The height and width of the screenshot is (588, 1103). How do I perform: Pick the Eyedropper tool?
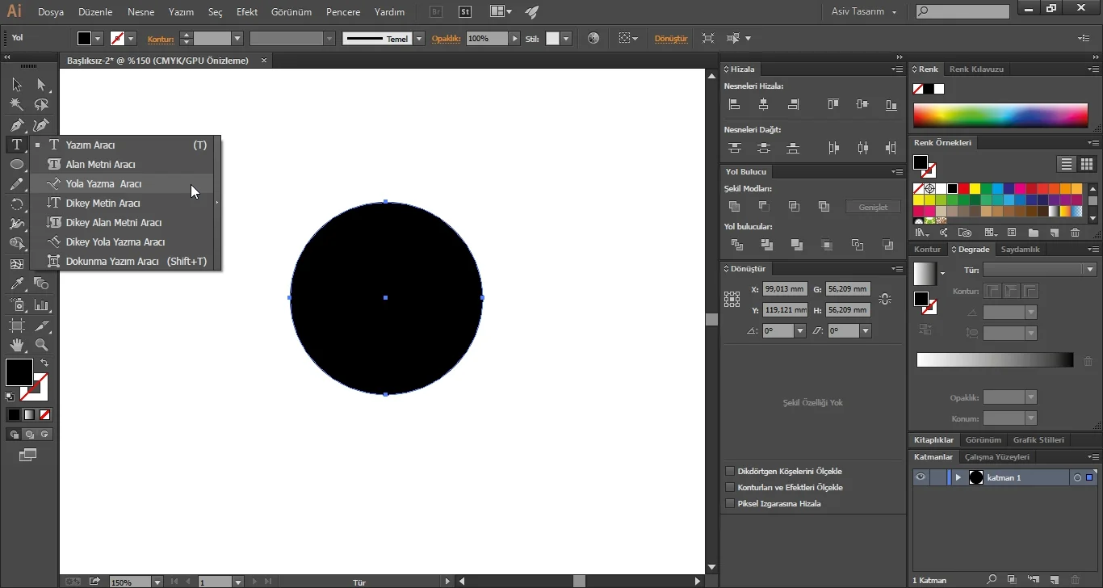click(x=17, y=283)
